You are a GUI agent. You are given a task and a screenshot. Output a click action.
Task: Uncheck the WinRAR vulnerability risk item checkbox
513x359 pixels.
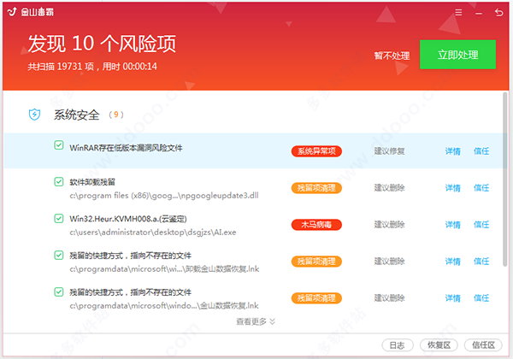tap(58, 144)
